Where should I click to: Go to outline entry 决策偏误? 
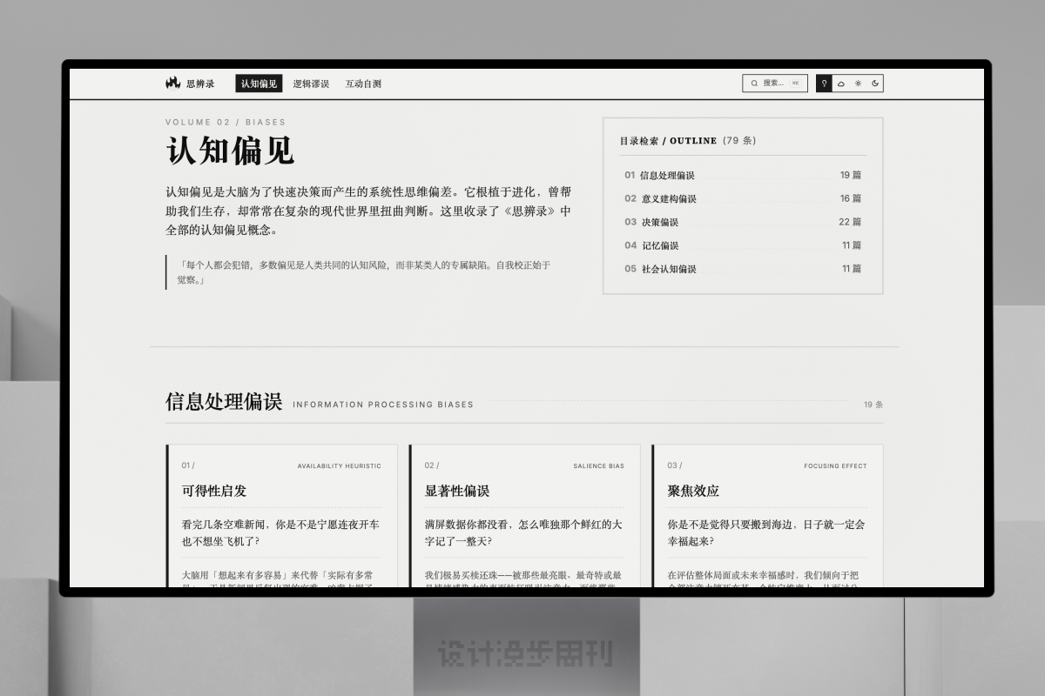pyautogui.click(x=743, y=222)
